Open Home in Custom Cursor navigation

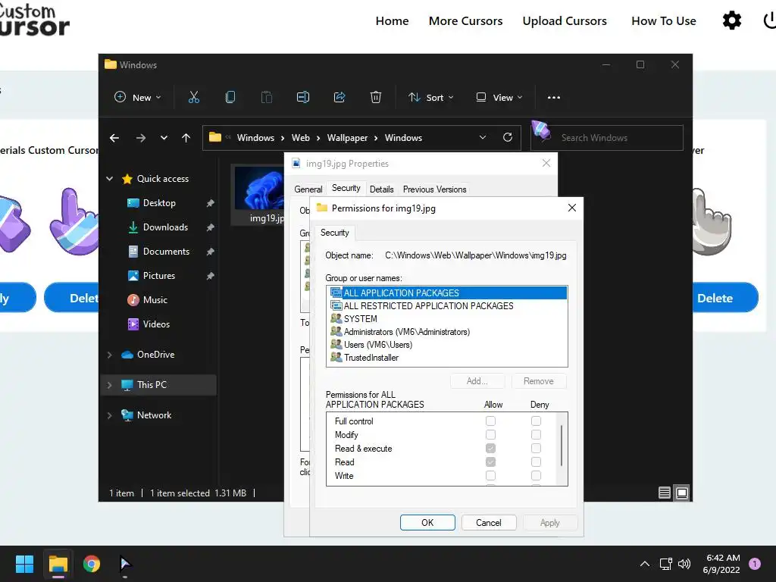coord(392,20)
